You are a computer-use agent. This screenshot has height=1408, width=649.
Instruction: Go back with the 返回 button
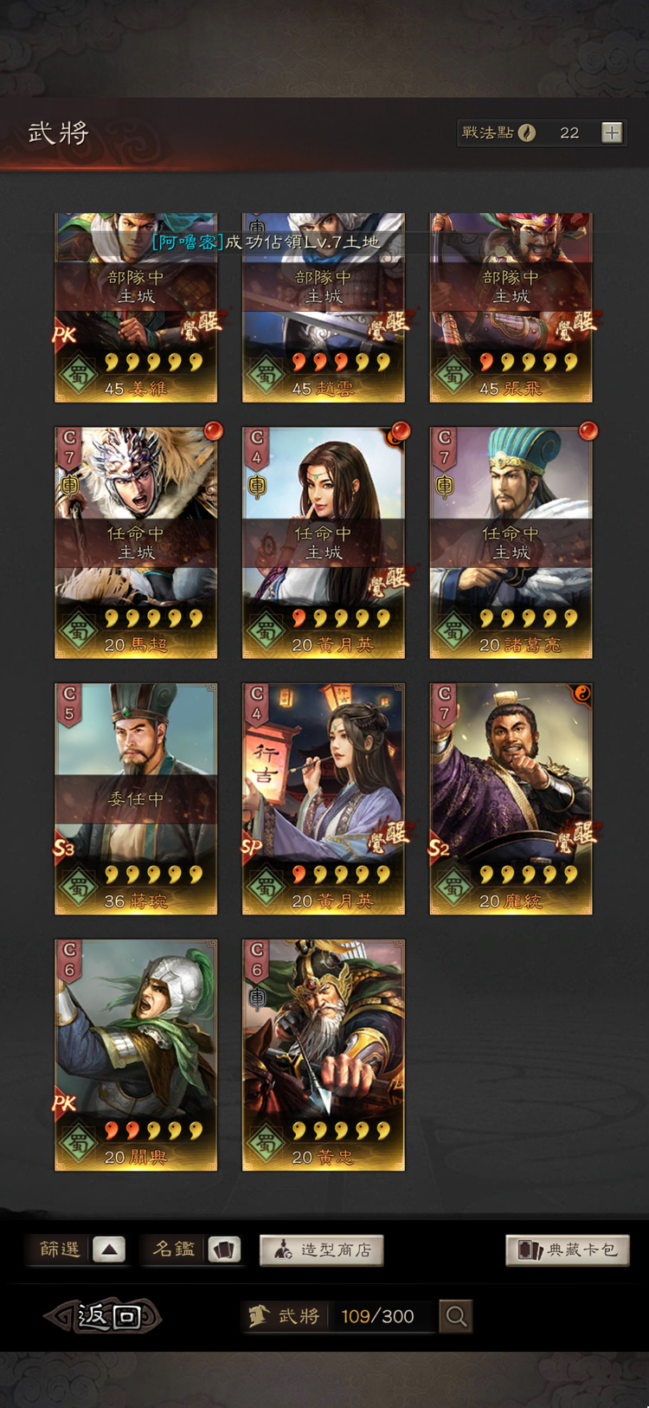[x=104, y=1317]
